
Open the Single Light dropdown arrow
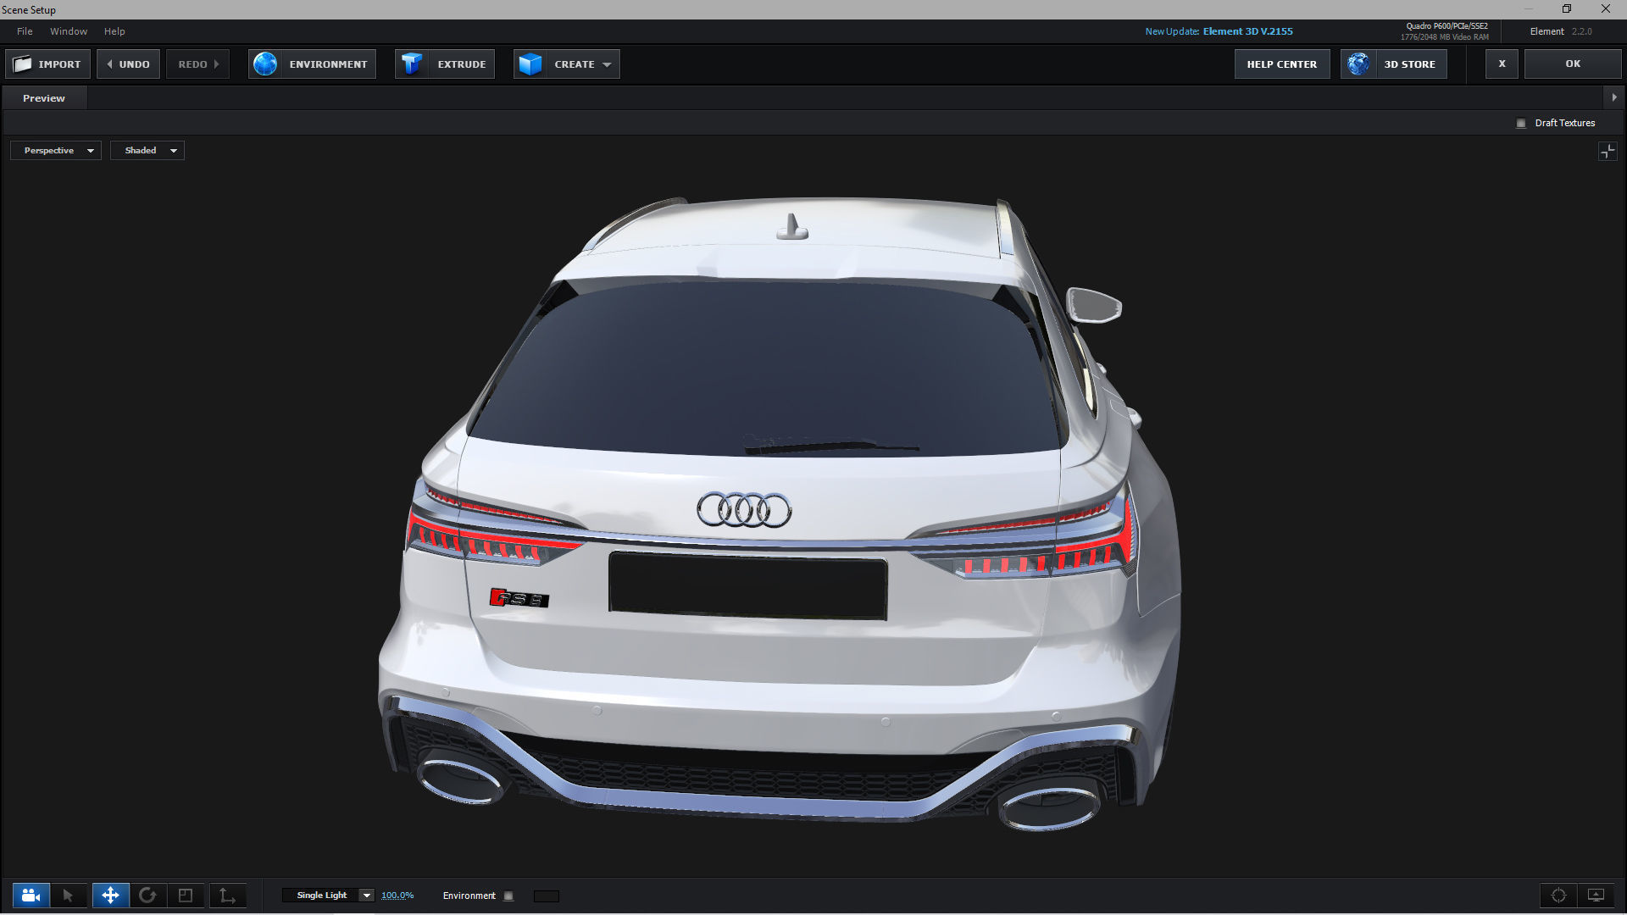pyautogui.click(x=366, y=896)
